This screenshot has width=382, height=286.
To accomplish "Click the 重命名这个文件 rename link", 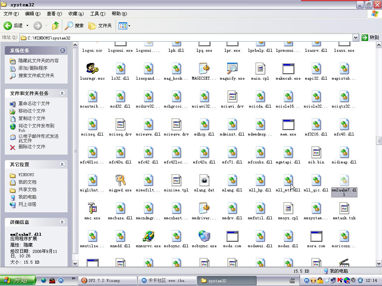I will tap(34, 104).
